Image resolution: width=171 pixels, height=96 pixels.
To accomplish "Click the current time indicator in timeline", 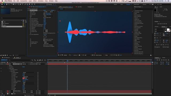I will (x=67, y=61).
